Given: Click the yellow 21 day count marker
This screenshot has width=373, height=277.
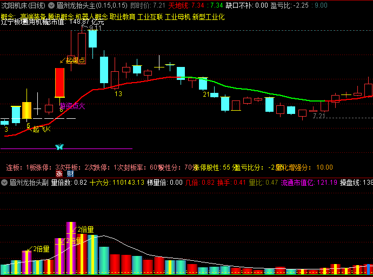Looking at the screenshot, I should pyautogui.click(x=207, y=94).
